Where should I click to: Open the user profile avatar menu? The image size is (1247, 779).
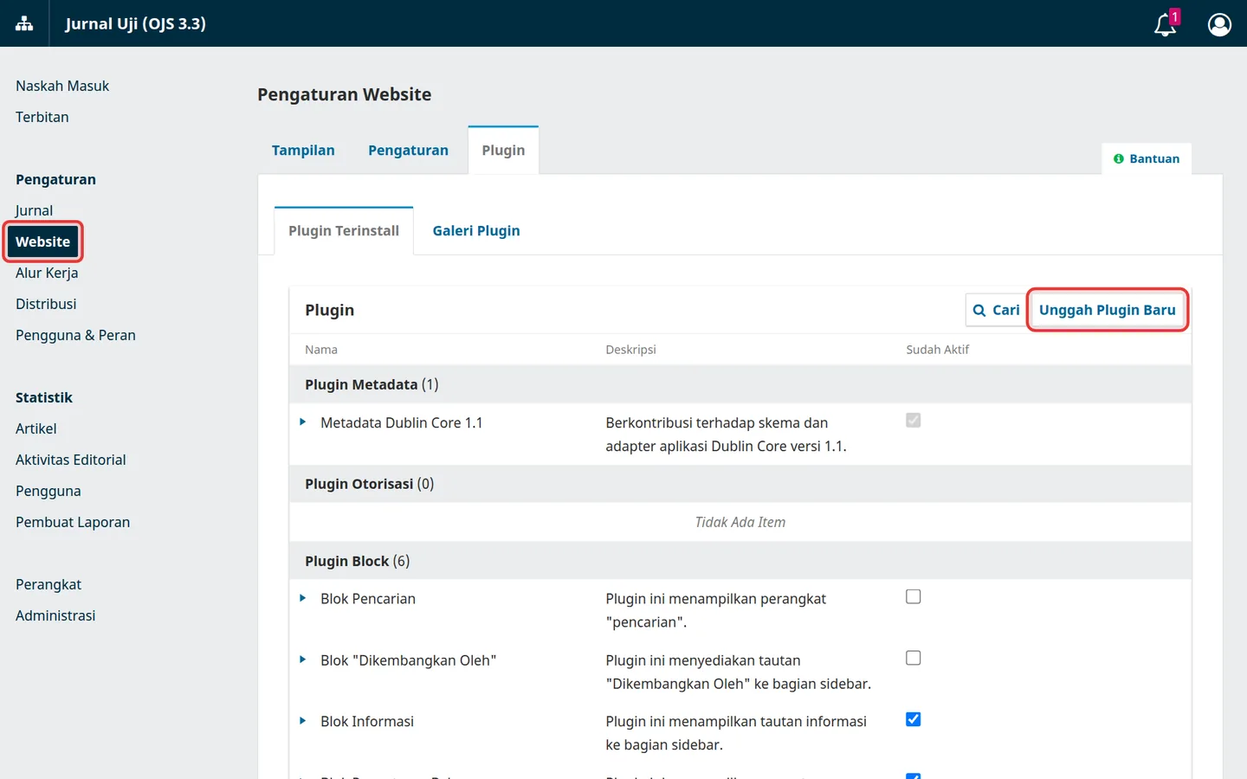(x=1219, y=24)
